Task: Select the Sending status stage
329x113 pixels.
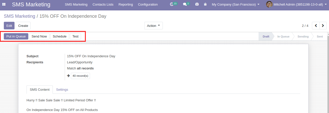Action: pyautogui.click(x=303, y=36)
